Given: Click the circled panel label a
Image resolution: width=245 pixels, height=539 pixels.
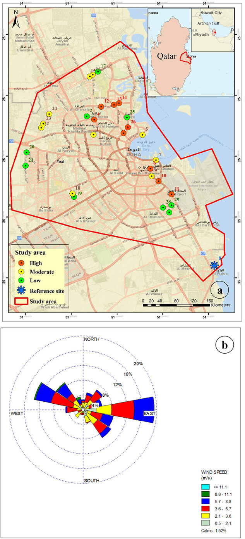Looking at the screenshot, I should pyautogui.click(x=220, y=289).
